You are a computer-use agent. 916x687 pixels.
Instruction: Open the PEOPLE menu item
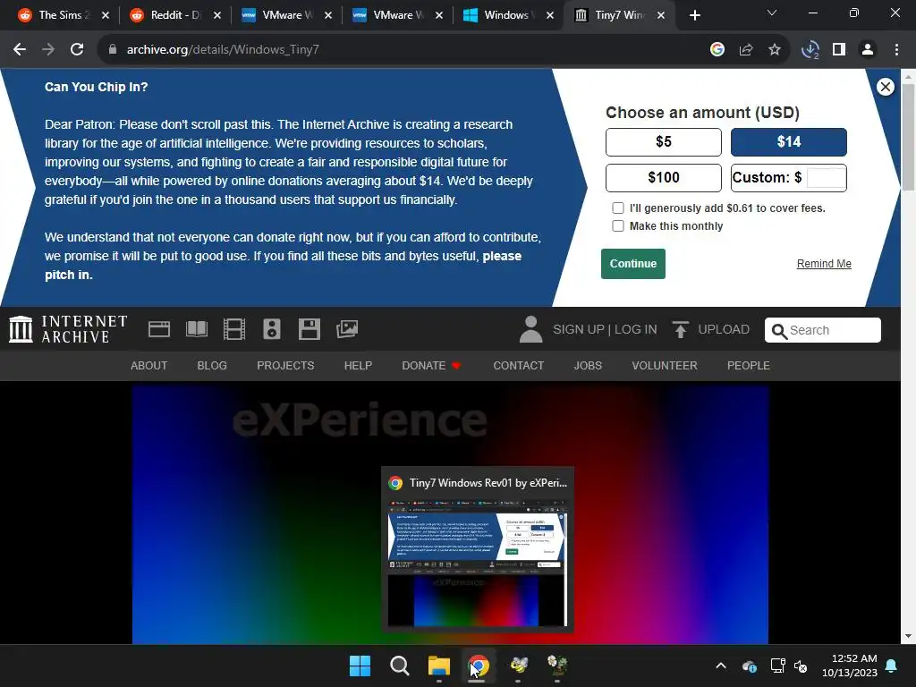(x=749, y=366)
